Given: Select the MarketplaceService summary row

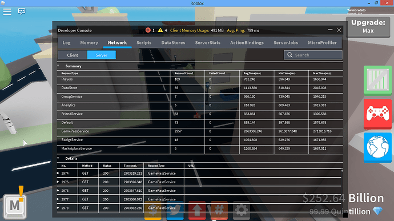Looking at the screenshot, I should pyautogui.click(x=200, y=148).
